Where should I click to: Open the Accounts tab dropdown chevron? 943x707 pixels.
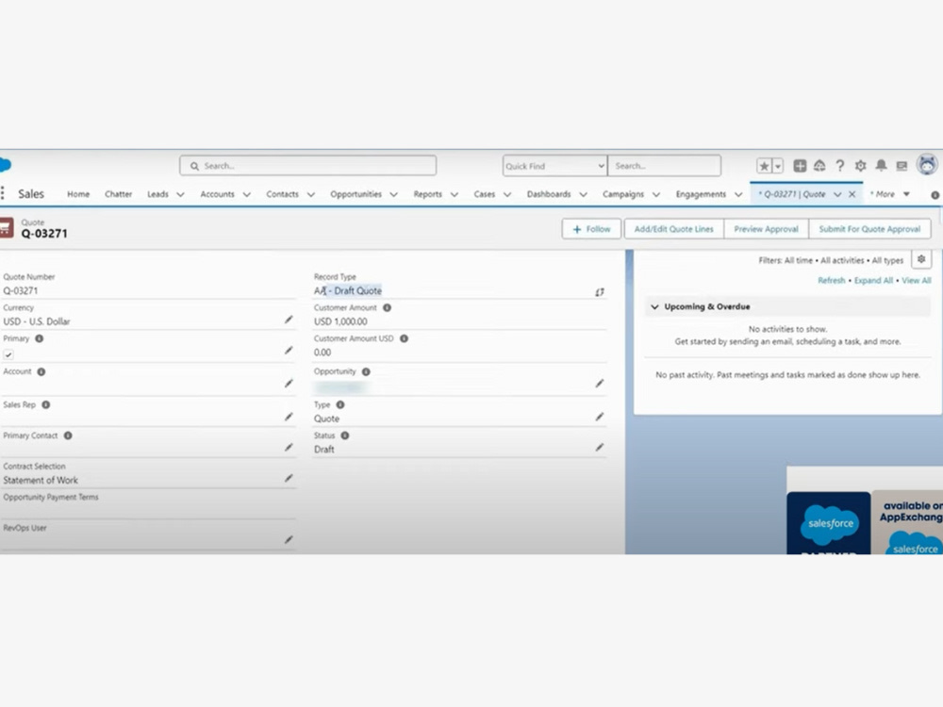pyautogui.click(x=246, y=194)
